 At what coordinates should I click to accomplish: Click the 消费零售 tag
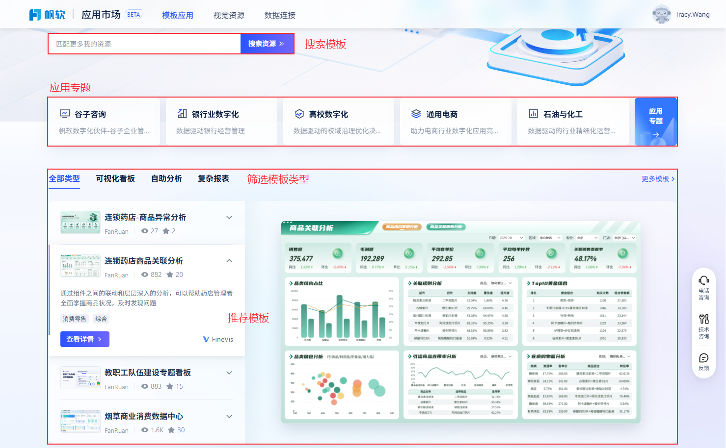[75, 319]
